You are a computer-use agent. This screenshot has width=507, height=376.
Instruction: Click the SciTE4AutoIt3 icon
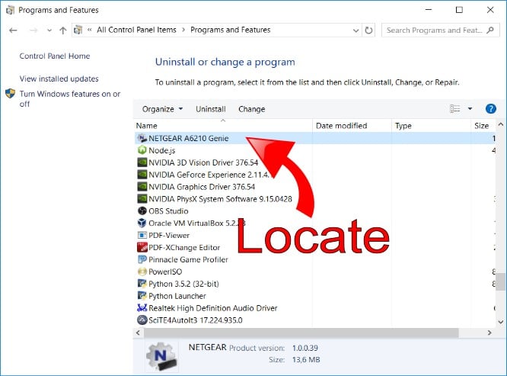[x=142, y=320]
